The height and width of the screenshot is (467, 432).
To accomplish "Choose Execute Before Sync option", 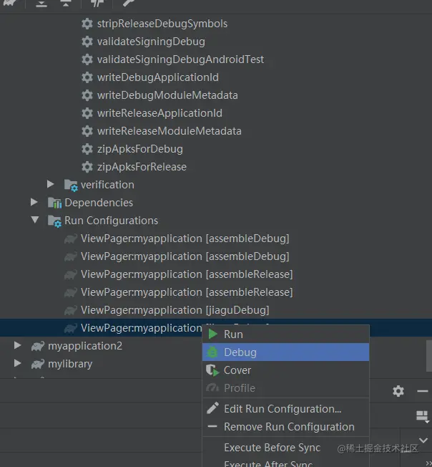I will click(x=272, y=448).
